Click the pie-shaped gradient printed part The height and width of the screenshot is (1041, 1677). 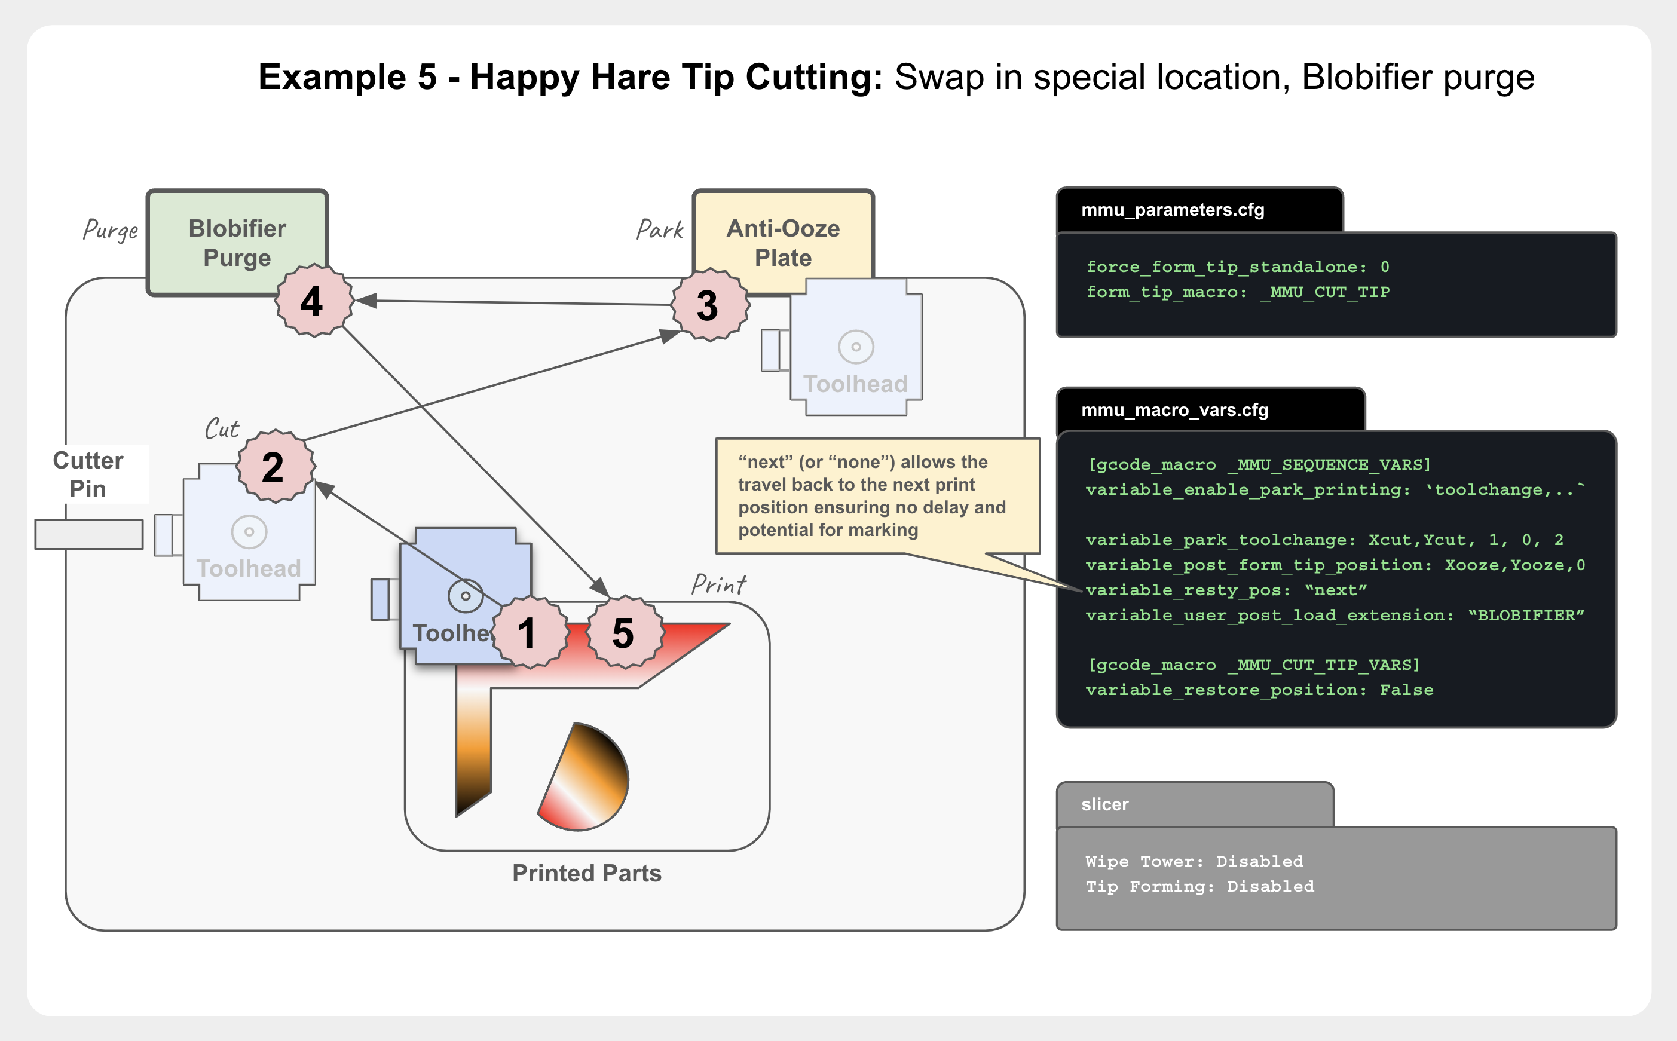[x=583, y=777]
